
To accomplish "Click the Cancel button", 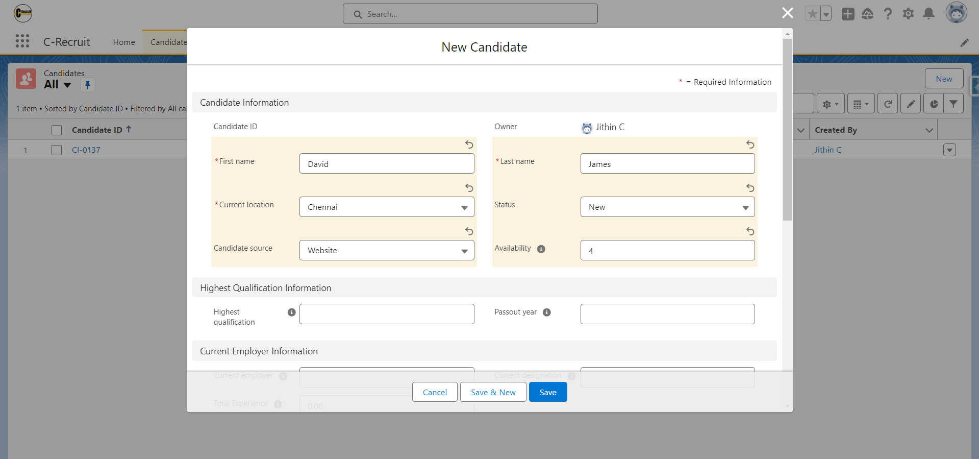I will (435, 392).
